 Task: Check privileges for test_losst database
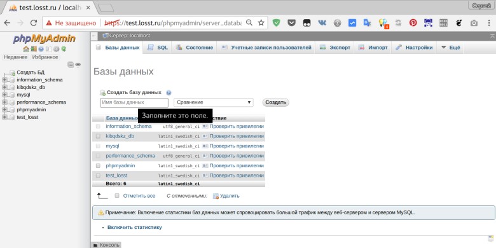pyautogui.click(x=233, y=176)
